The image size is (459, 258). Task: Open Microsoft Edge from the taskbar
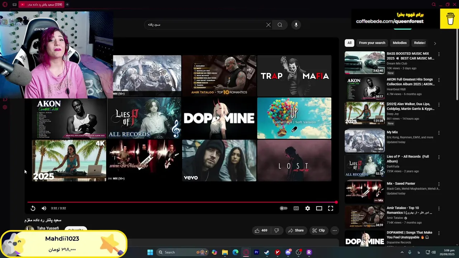pyautogui.click(x=235, y=252)
